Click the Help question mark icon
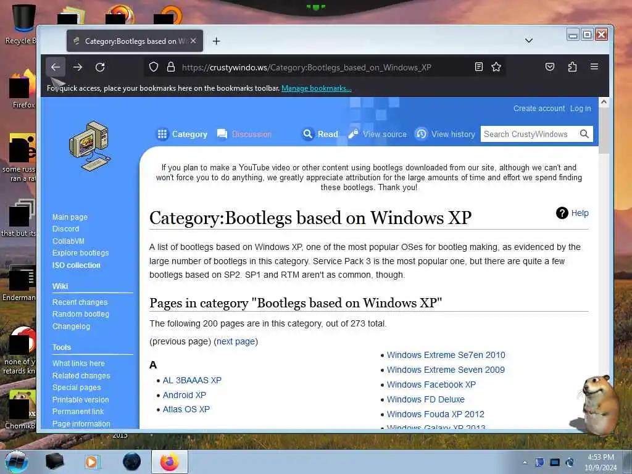 pyautogui.click(x=562, y=213)
